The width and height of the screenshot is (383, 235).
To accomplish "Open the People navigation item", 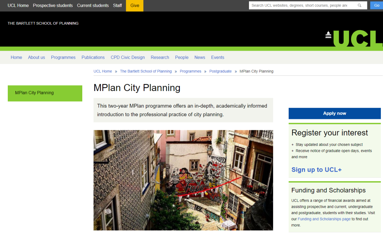I will click(x=182, y=57).
